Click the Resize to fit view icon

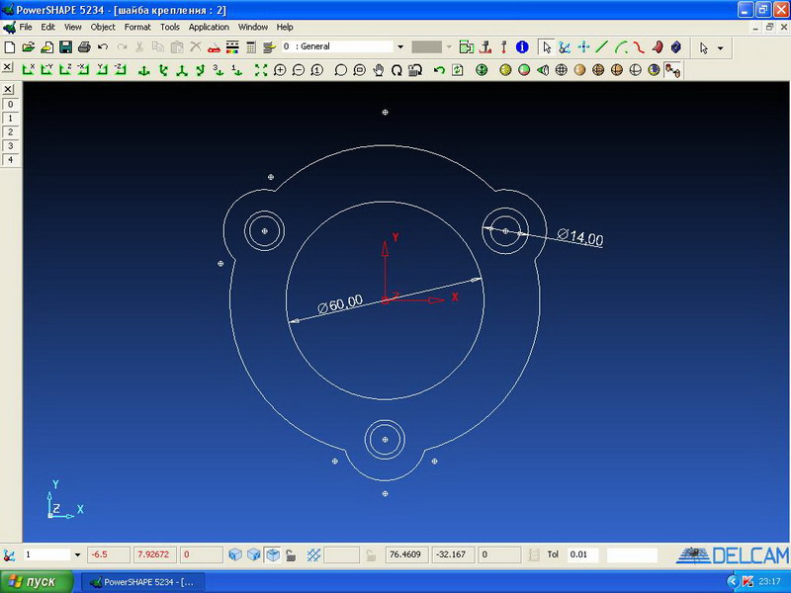point(261,70)
